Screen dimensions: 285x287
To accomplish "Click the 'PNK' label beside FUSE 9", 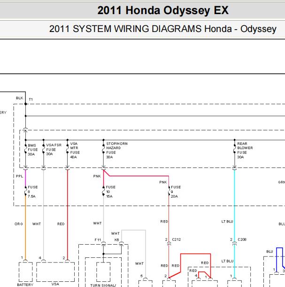I will (x=163, y=182).
